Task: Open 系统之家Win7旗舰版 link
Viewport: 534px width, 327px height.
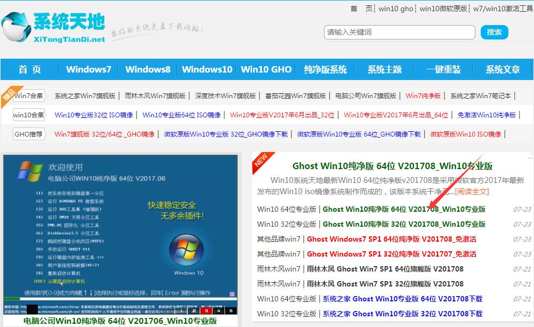Action: point(85,96)
